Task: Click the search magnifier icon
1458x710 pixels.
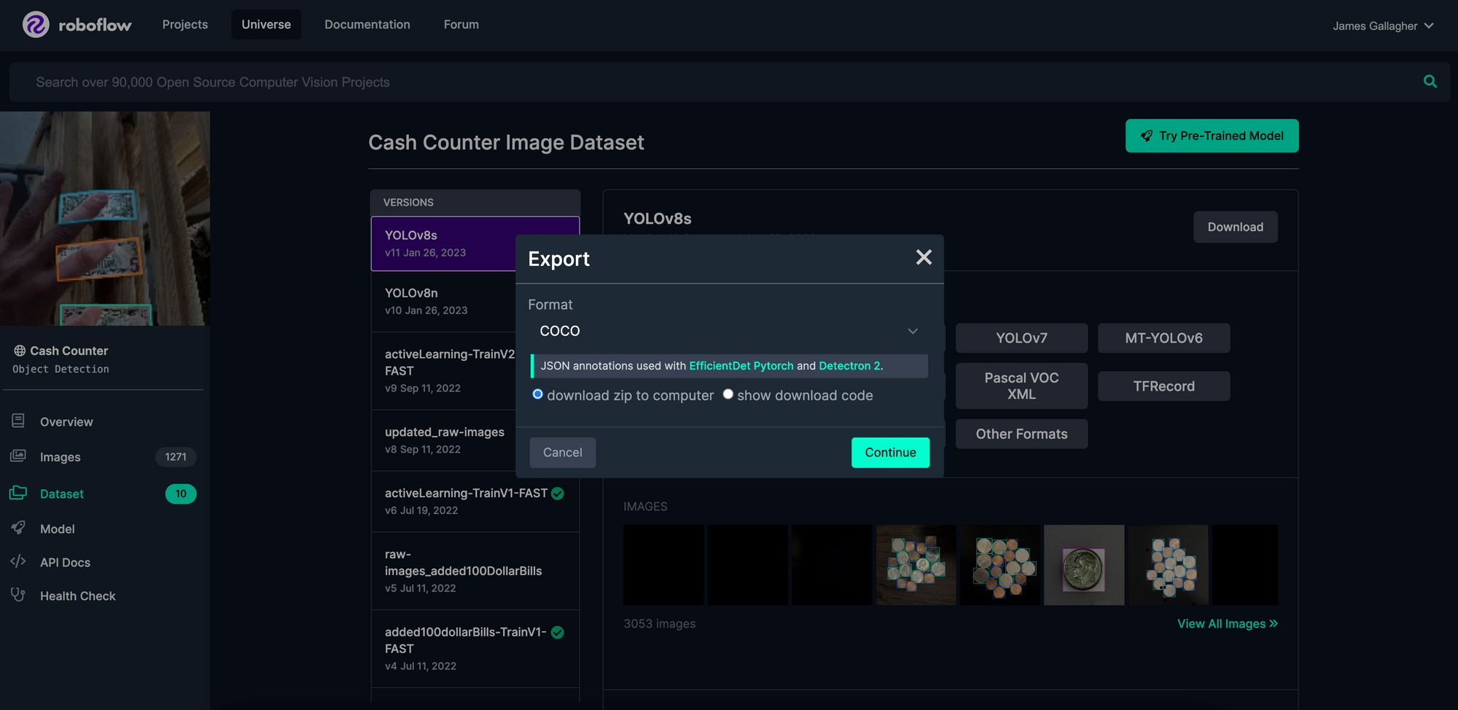Action: (1430, 82)
